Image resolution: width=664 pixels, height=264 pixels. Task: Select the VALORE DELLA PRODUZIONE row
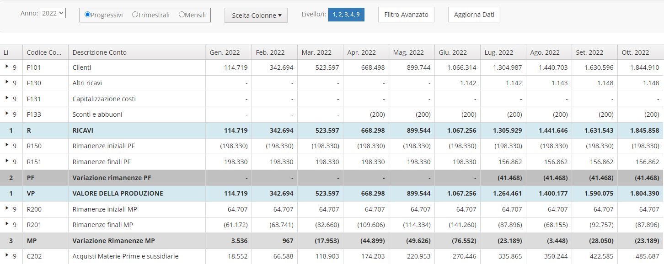(x=118, y=193)
